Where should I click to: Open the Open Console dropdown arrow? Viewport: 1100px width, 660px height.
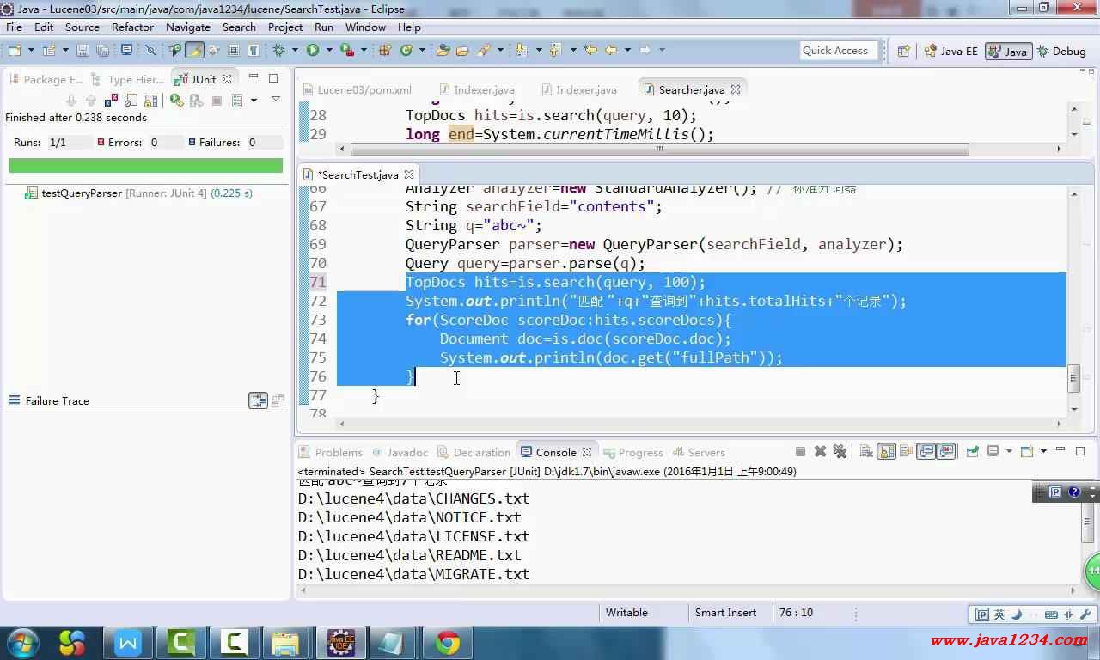[x=1043, y=451]
